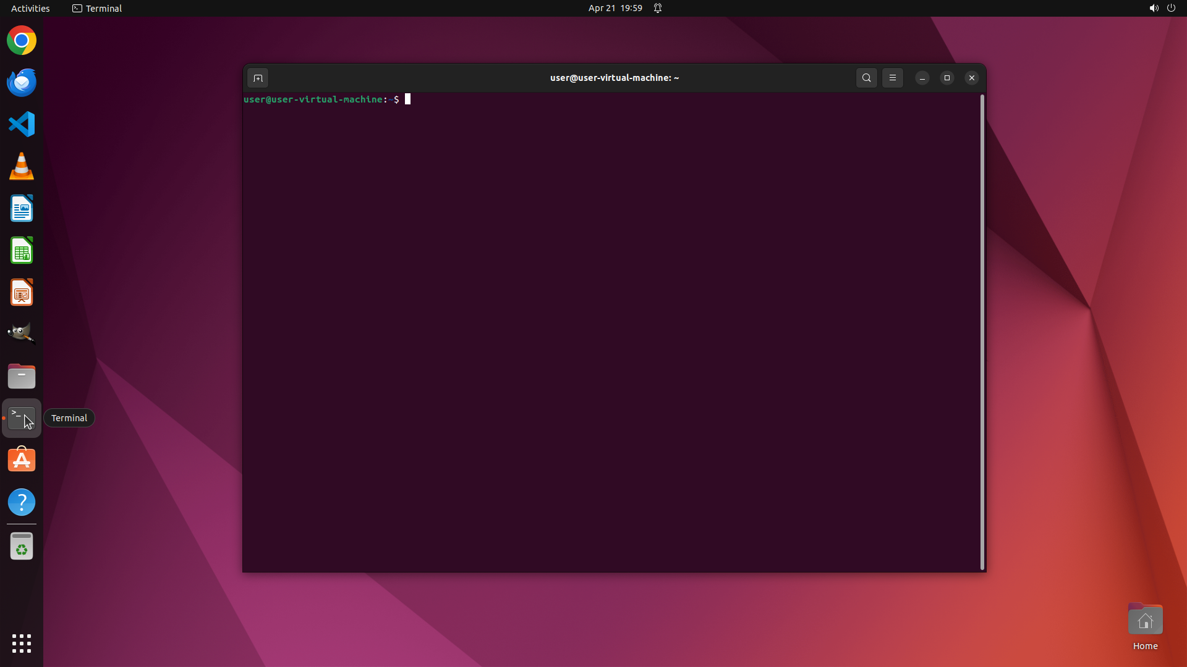Open the Trash
This screenshot has height=667, width=1187.
(x=22, y=546)
